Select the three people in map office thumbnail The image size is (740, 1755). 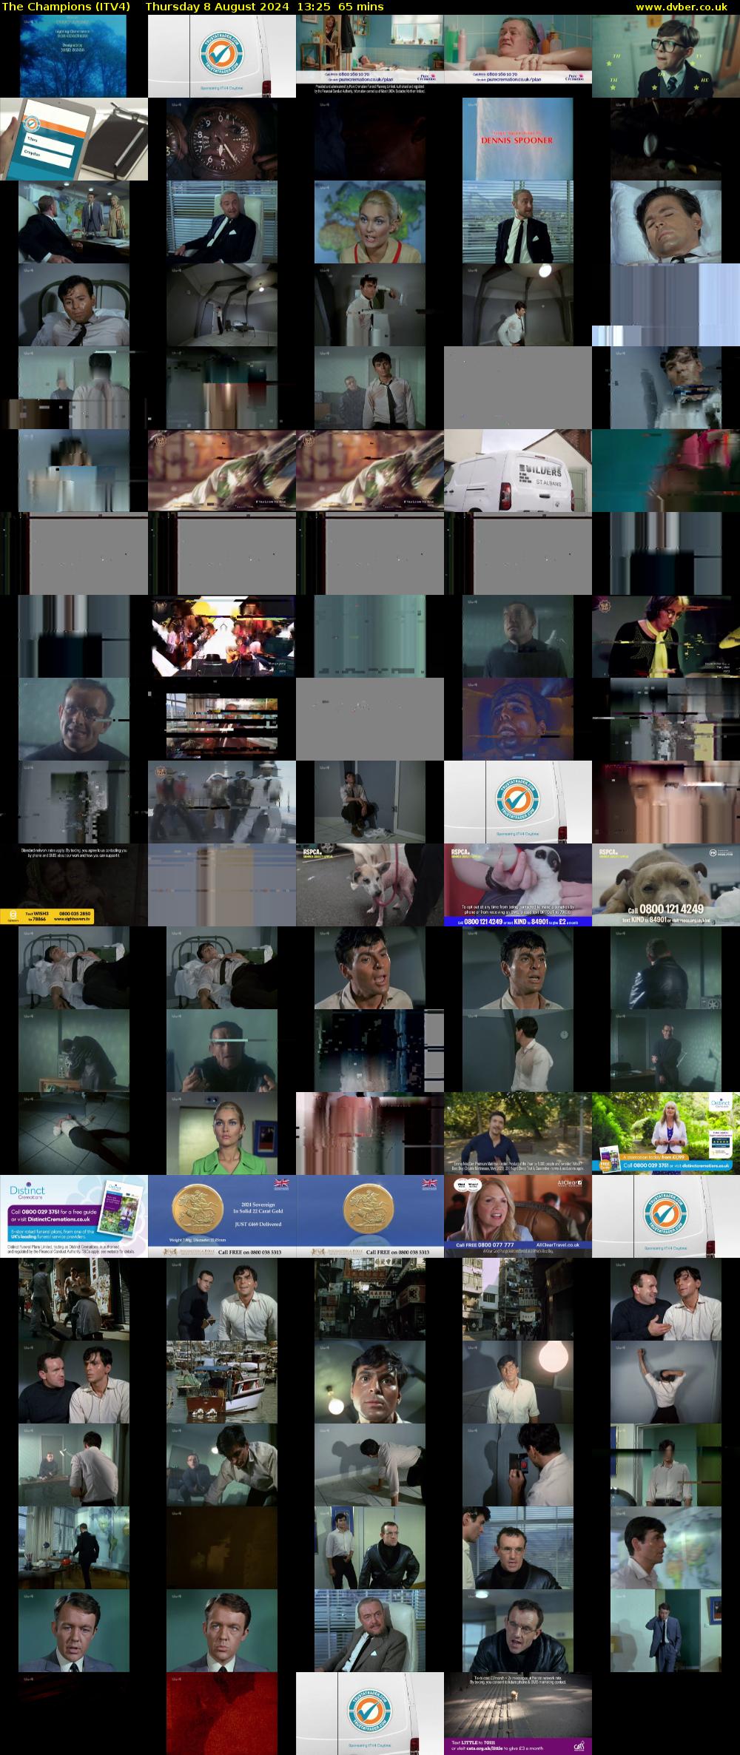click(x=74, y=222)
